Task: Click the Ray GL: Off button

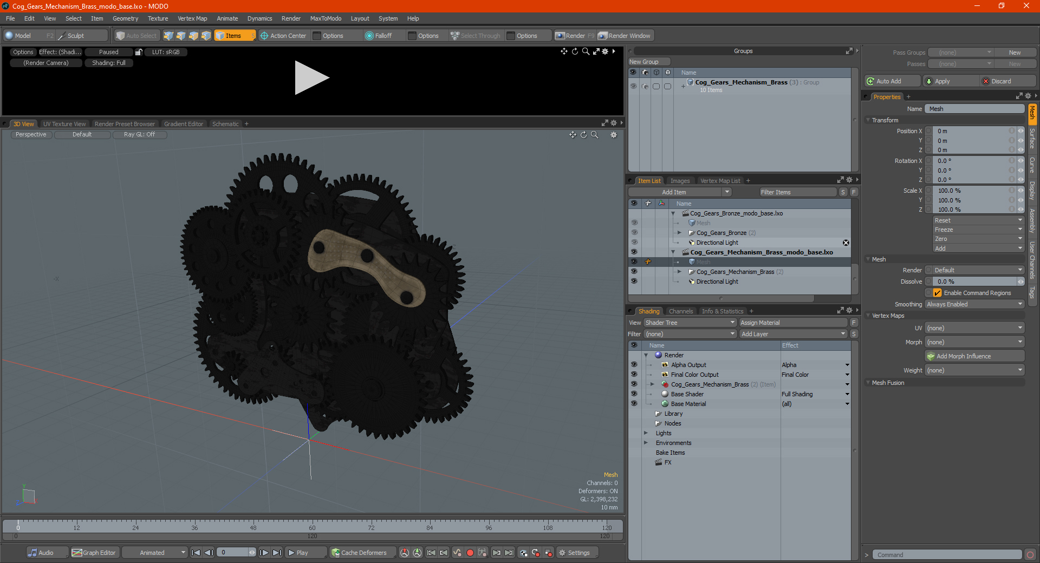Action: click(139, 135)
